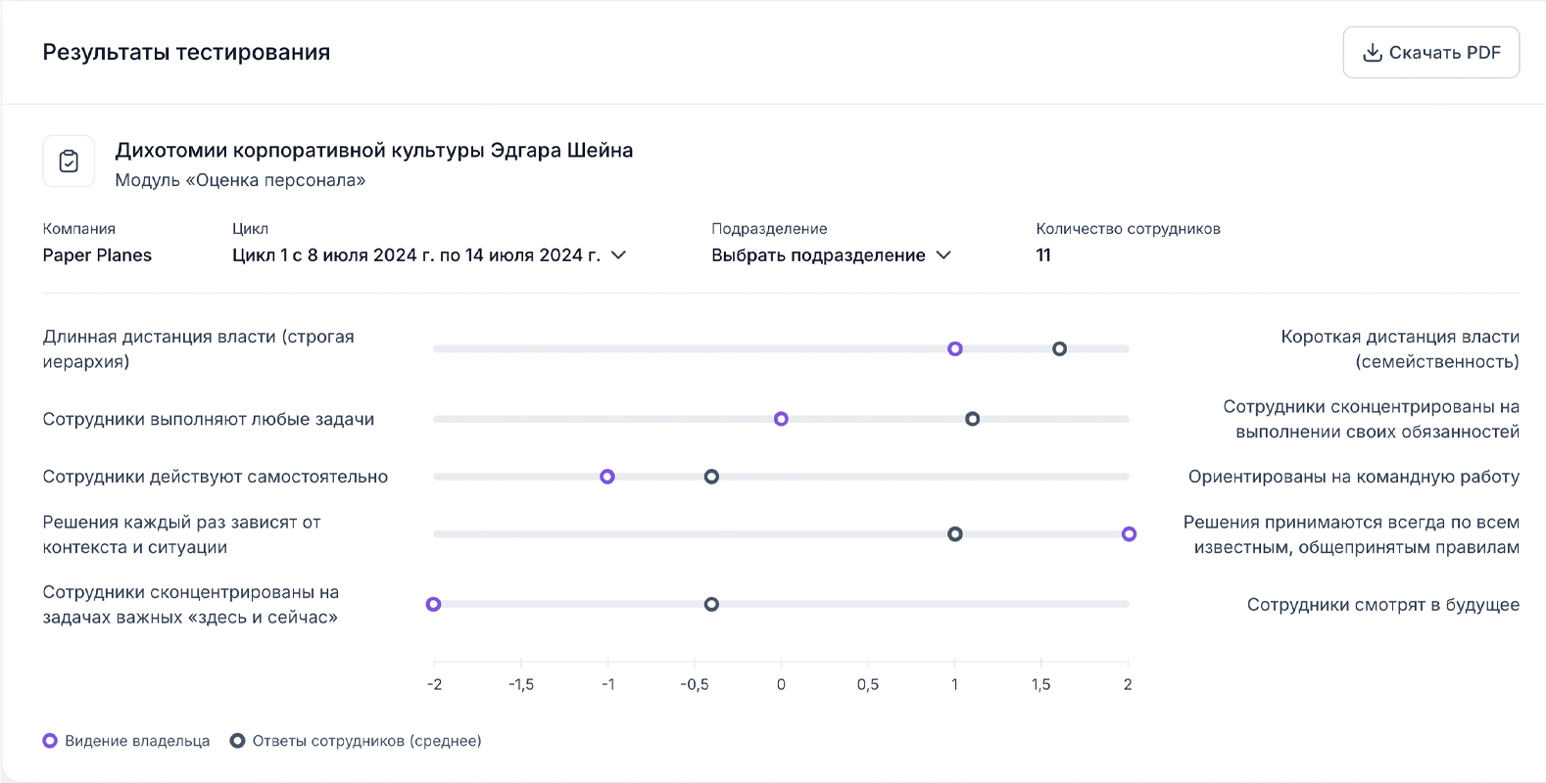Click the Сотрудники сконцентрированы на выполнении обязанностей label
This screenshot has width=1546, height=783.
click(x=1372, y=419)
